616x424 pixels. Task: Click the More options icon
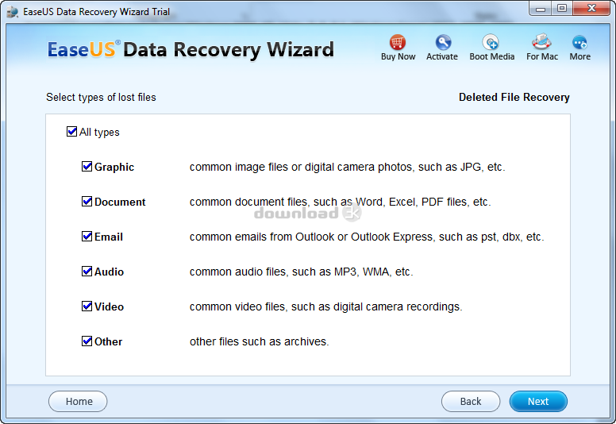tap(579, 42)
